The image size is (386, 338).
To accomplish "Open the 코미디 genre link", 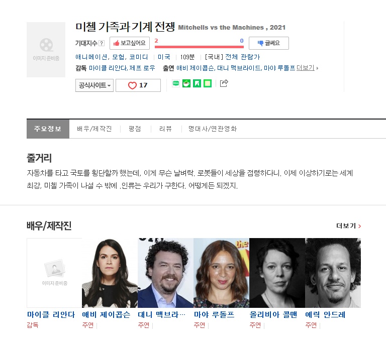I will [x=139, y=57].
